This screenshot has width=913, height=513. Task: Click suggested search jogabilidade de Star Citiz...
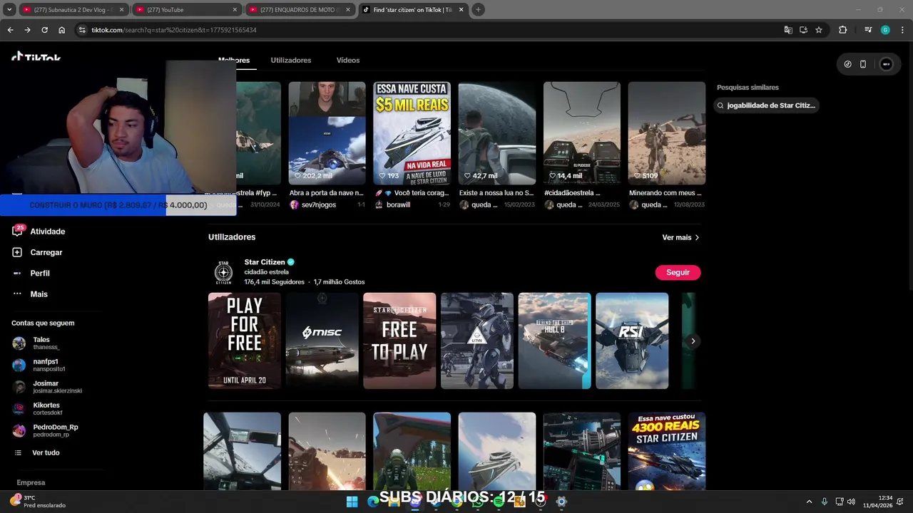[766, 105]
